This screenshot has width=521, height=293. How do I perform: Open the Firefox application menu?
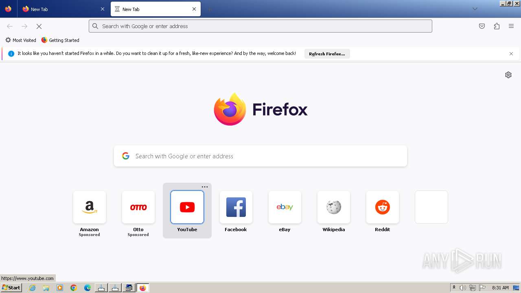click(511, 26)
